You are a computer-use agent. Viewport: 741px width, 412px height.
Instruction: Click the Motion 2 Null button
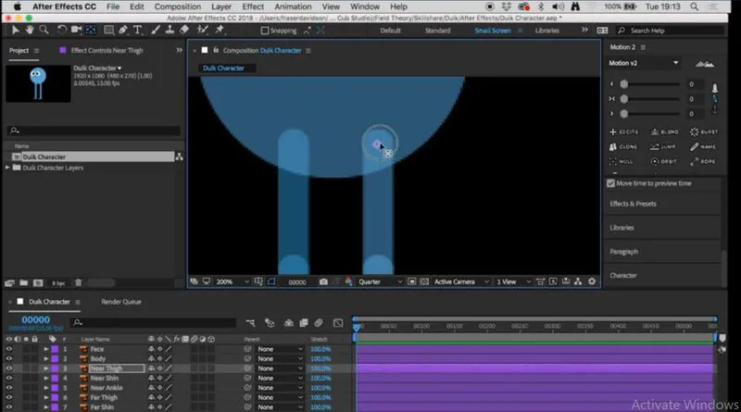[x=622, y=162]
